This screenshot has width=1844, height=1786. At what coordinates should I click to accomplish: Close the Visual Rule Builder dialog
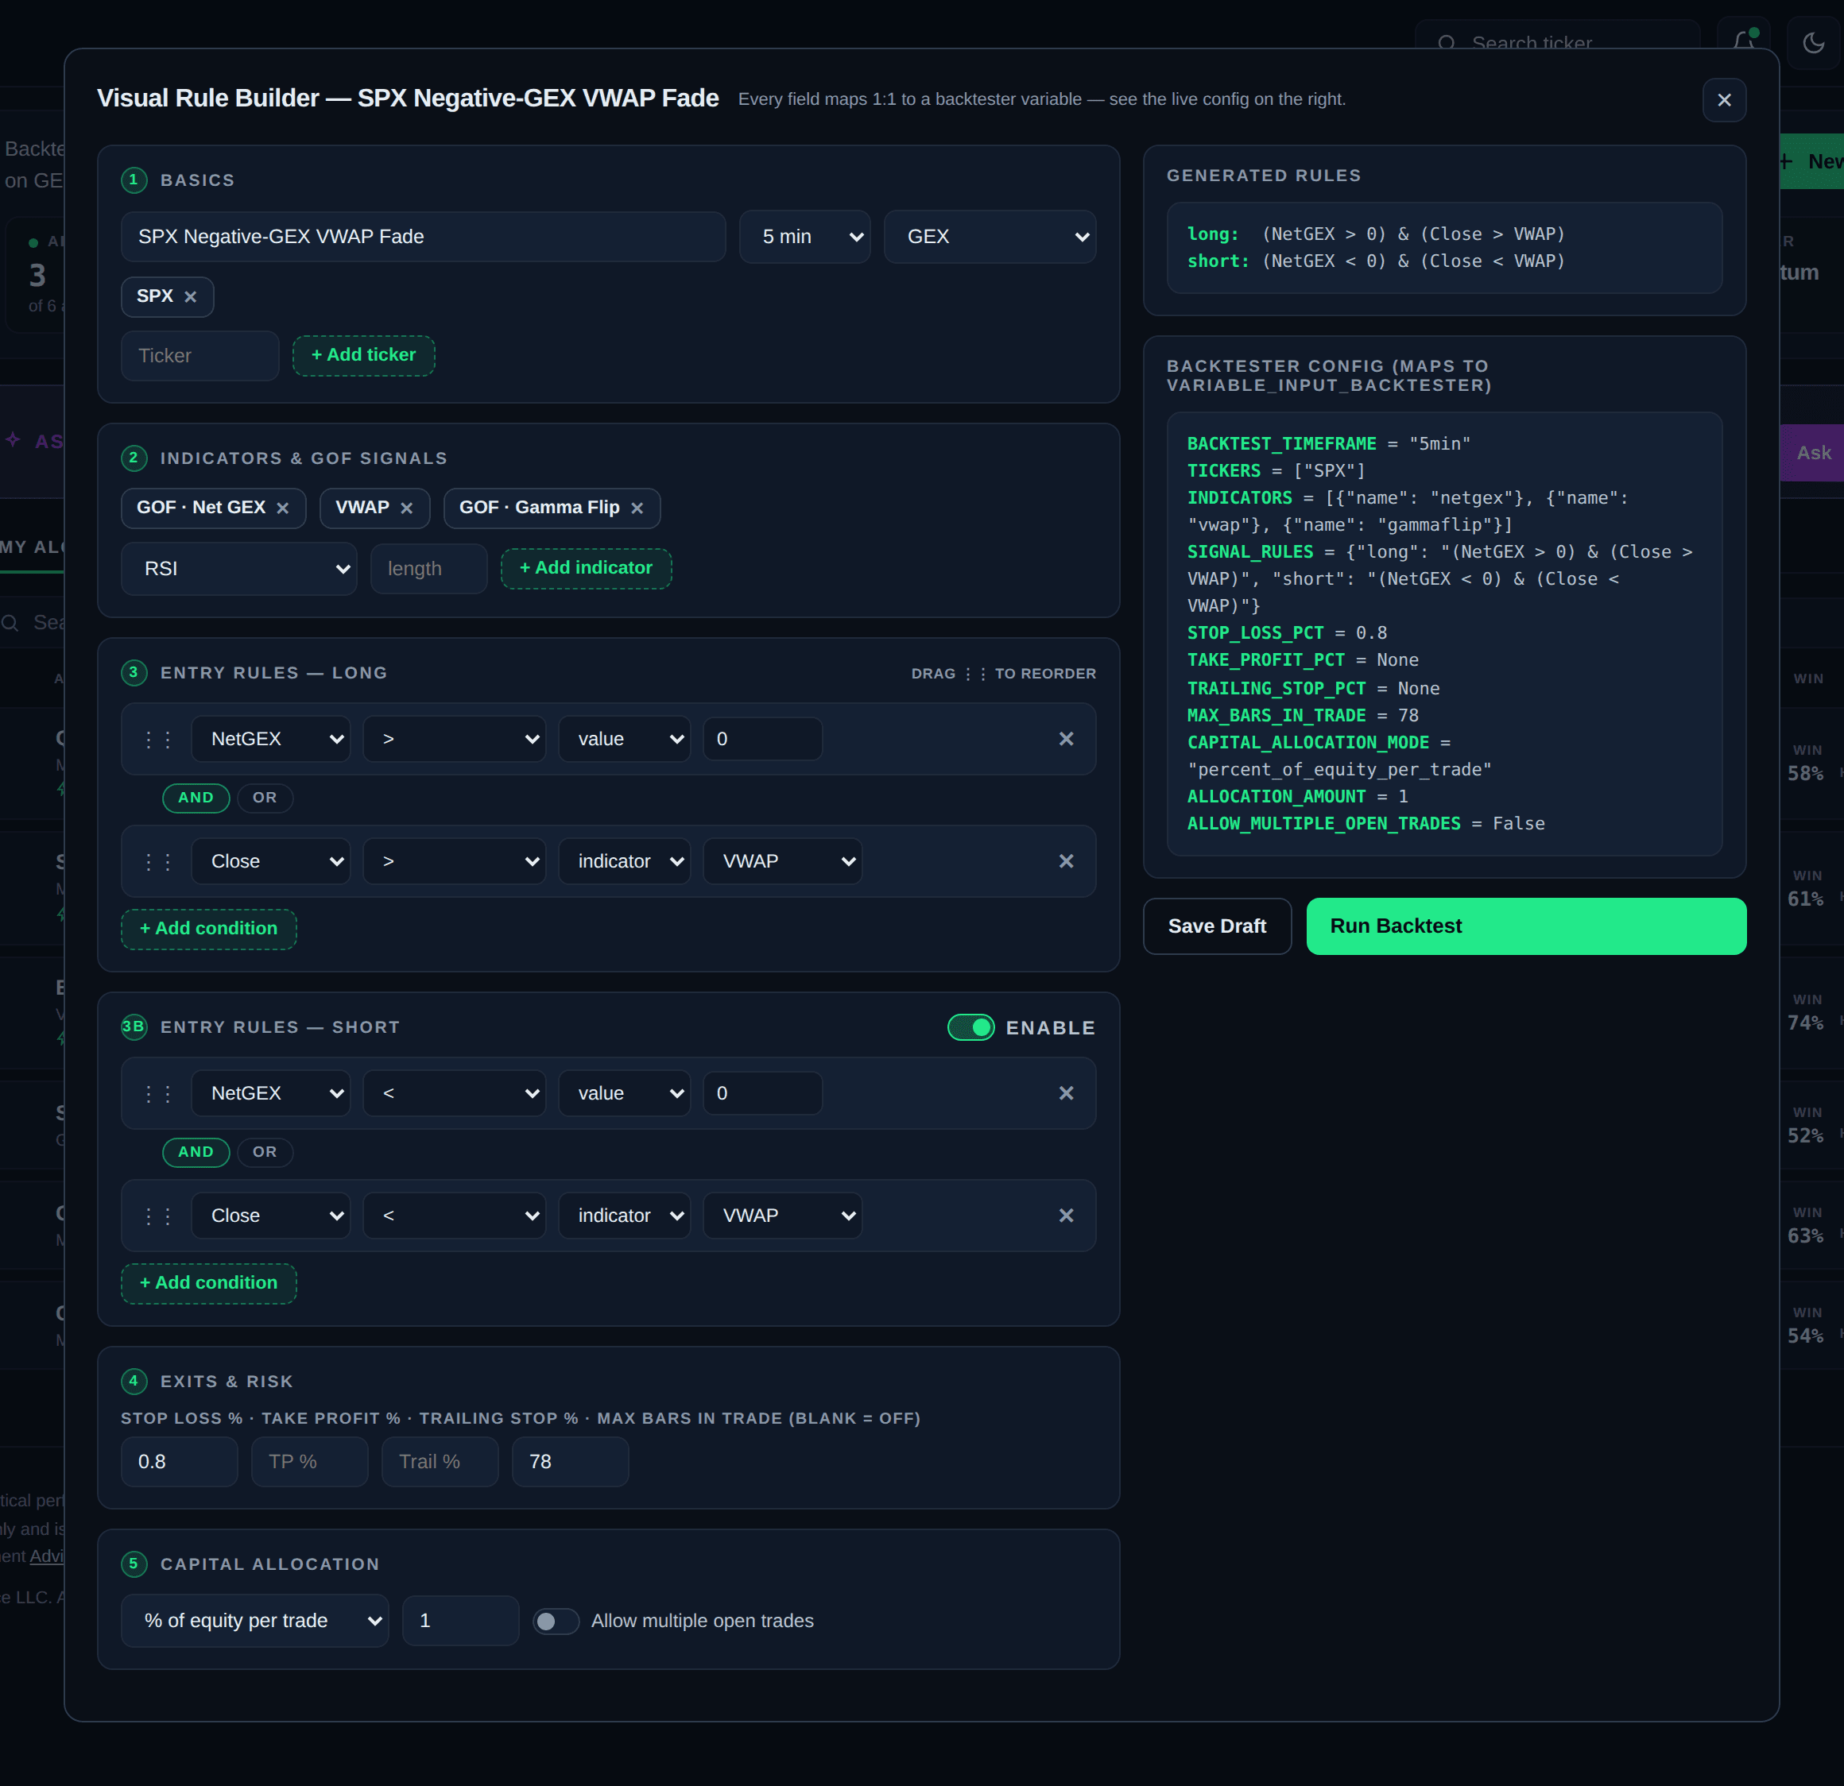[1723, 99]
